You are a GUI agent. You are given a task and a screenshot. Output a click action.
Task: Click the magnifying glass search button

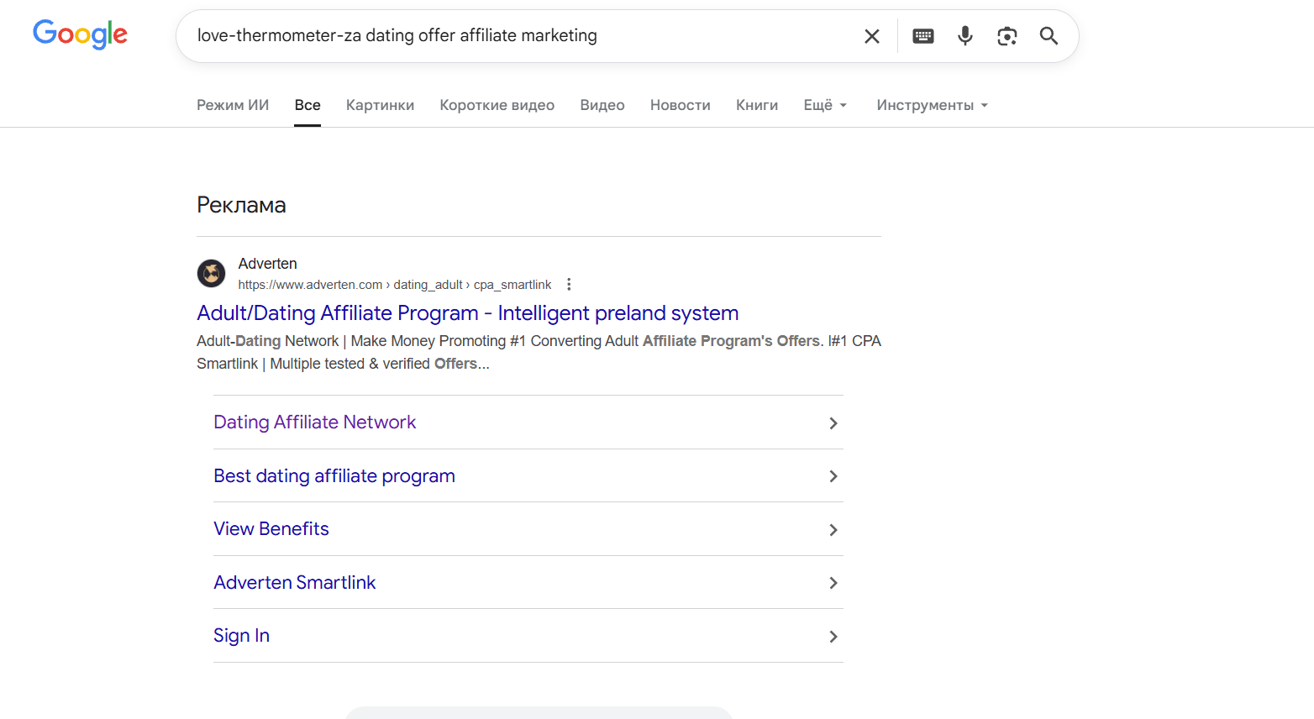(x=1049, y=35)
